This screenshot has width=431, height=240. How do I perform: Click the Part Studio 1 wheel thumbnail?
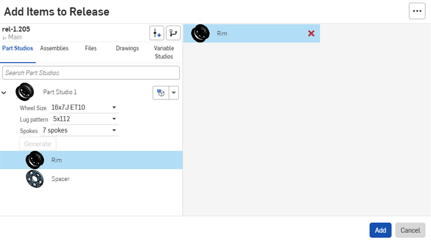coord(24,92)
